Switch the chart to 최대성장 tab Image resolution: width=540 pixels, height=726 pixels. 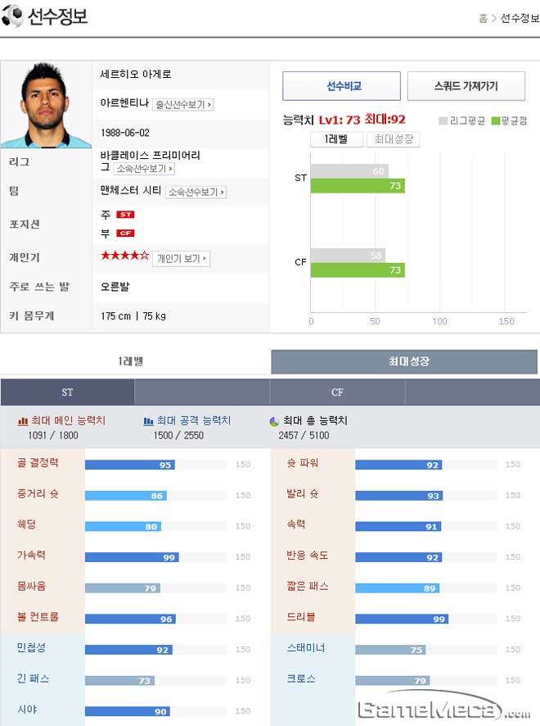click(x=394, y=139)
